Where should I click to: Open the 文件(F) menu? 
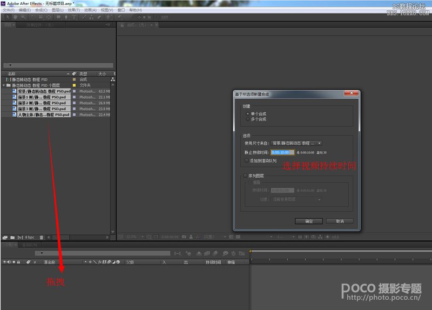(x=8, y=10)
